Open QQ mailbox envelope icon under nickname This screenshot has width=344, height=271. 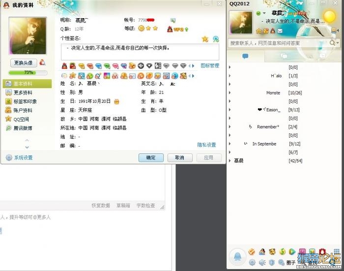pyautogui.click(x=280, y=31)
